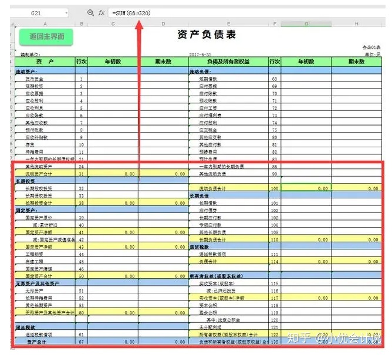The height and width of the screenshot is (355, 392).
Task: Select column C header
Action: pyautogui.click(x=113, y=23)
